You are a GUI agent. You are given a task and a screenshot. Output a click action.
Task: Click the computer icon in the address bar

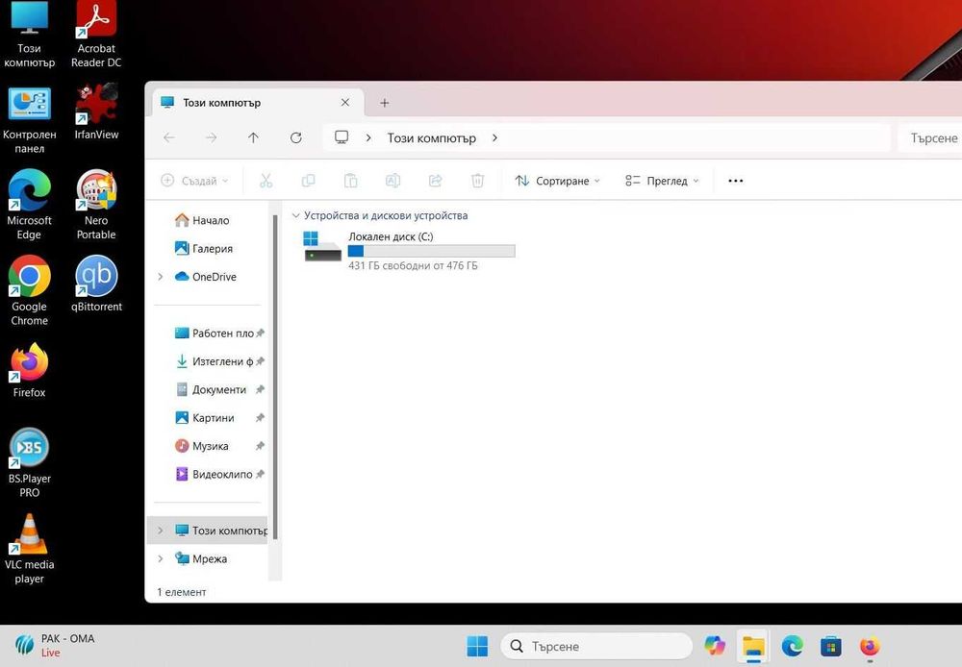(342, 138)
